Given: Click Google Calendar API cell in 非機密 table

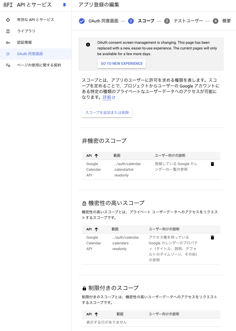Looking at the screenshot, I should pos(93,170).
